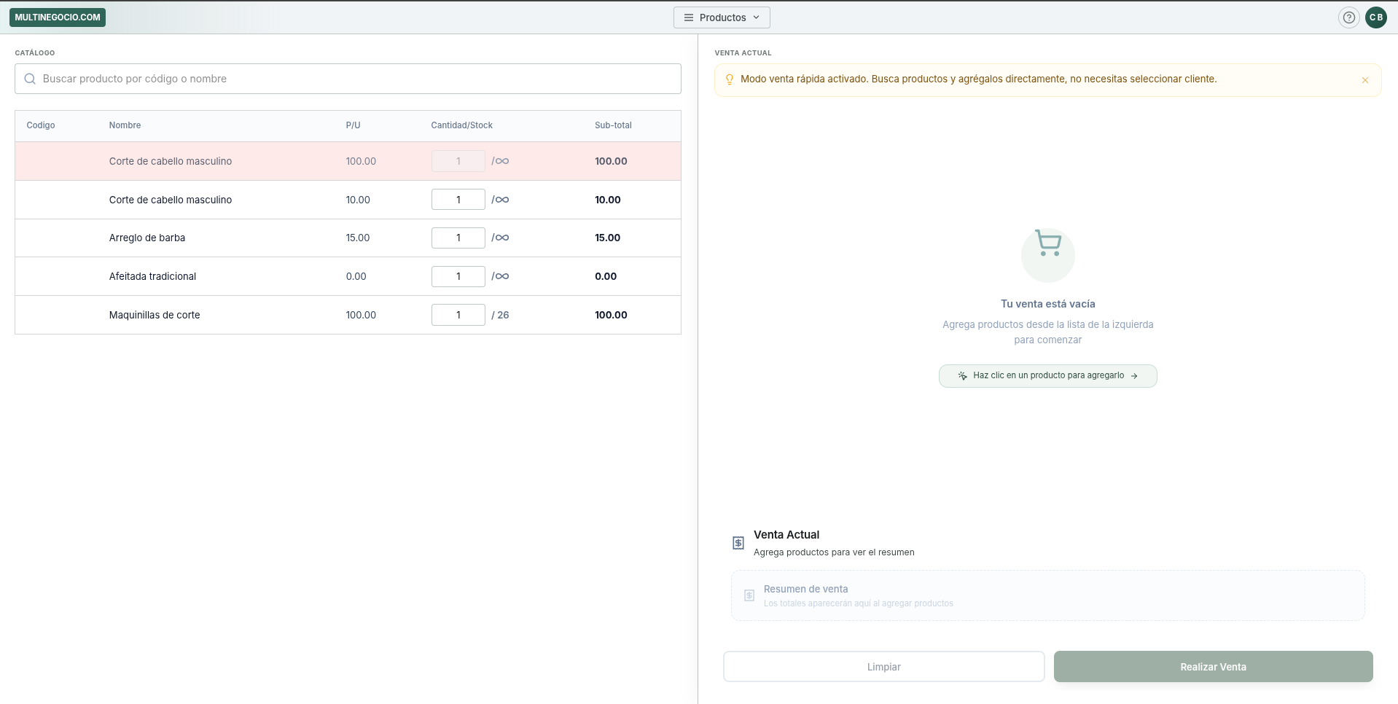Click the help question mark icon
Image resolution: width=1398 pixels, height=704 pixels.
point(1348,17)
